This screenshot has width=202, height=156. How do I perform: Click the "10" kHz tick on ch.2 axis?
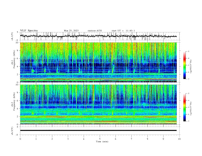click(17, 85)
